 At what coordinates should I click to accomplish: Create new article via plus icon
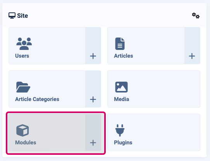tap(192, 56)
